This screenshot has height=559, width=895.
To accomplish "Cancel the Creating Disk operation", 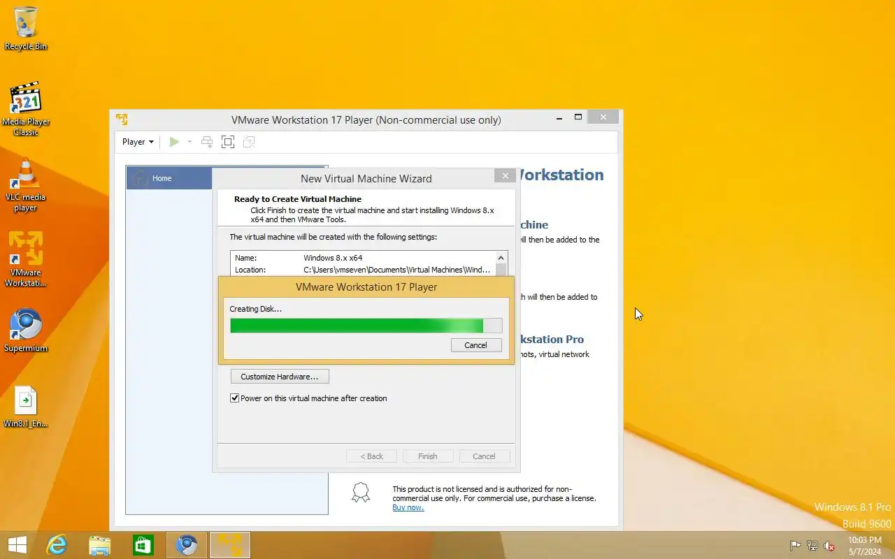I will [475, 345].
